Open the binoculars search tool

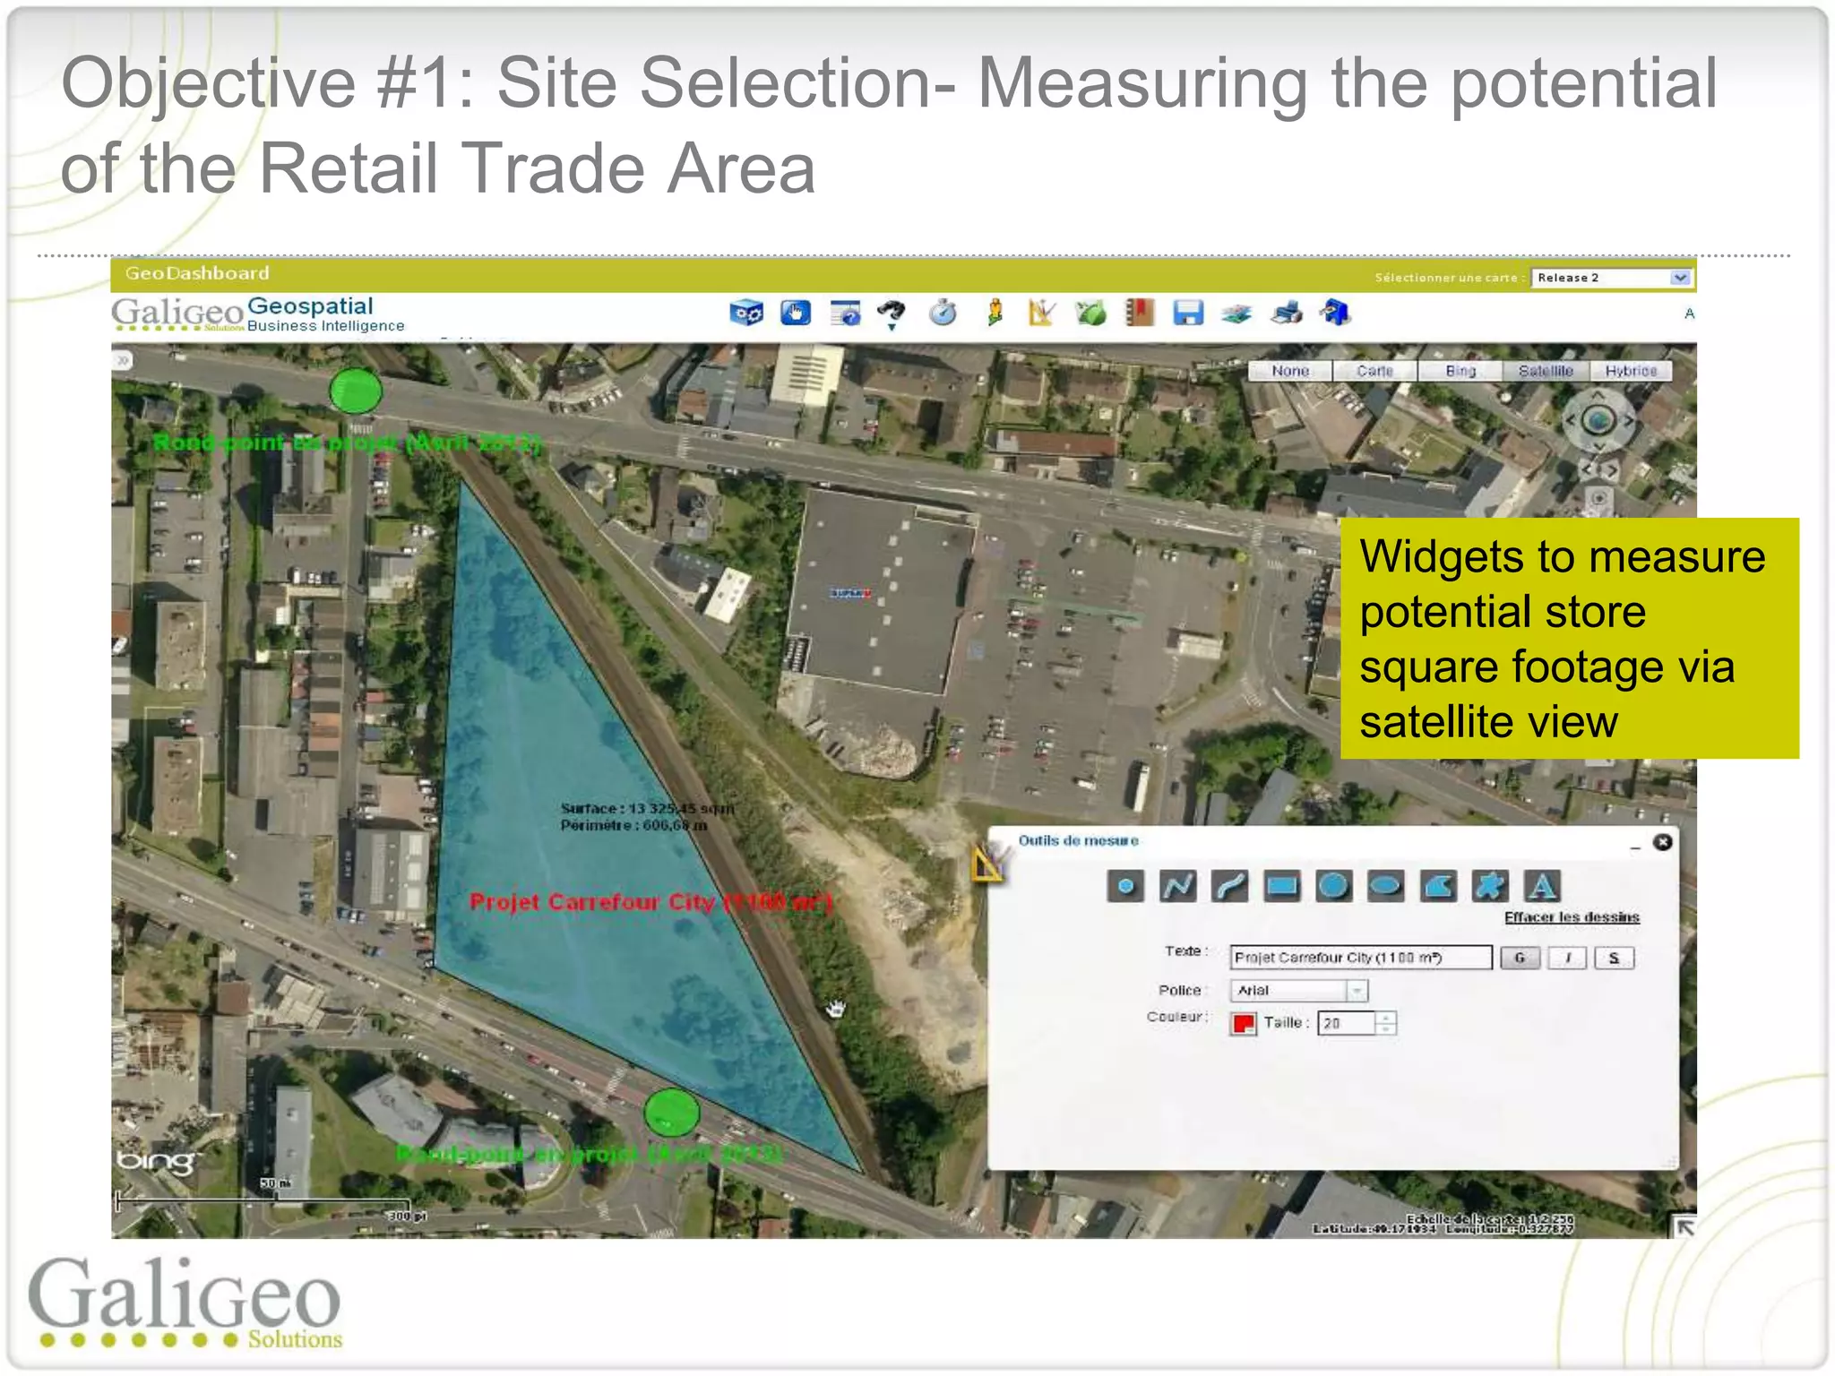coord(892,314)
